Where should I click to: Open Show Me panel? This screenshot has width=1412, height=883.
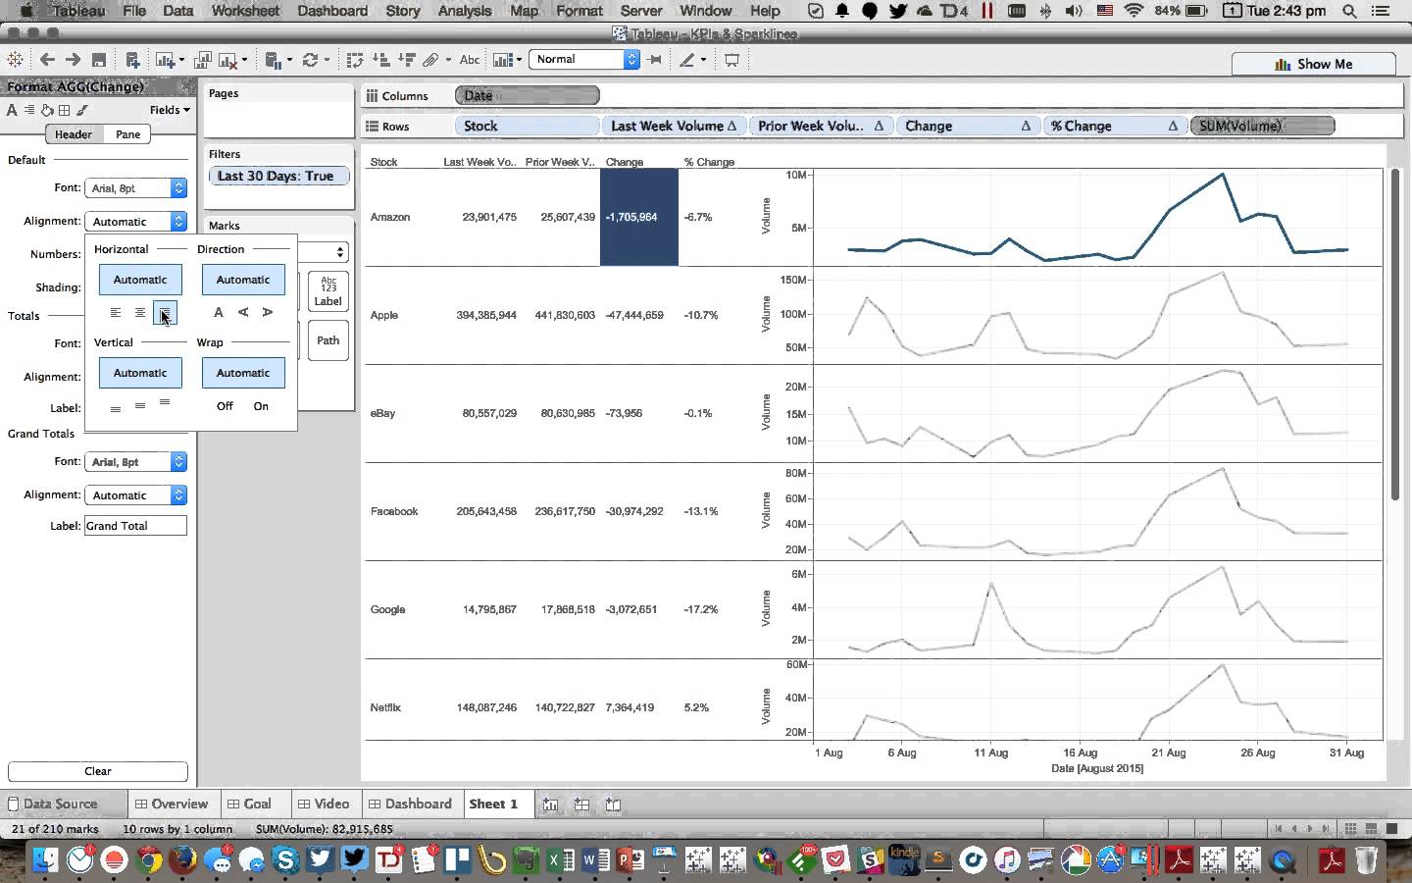1313,64
